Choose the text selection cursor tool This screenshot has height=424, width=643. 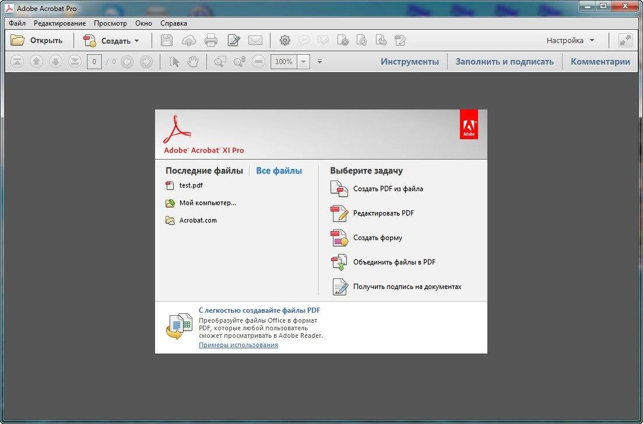click(x=174, y=62)
